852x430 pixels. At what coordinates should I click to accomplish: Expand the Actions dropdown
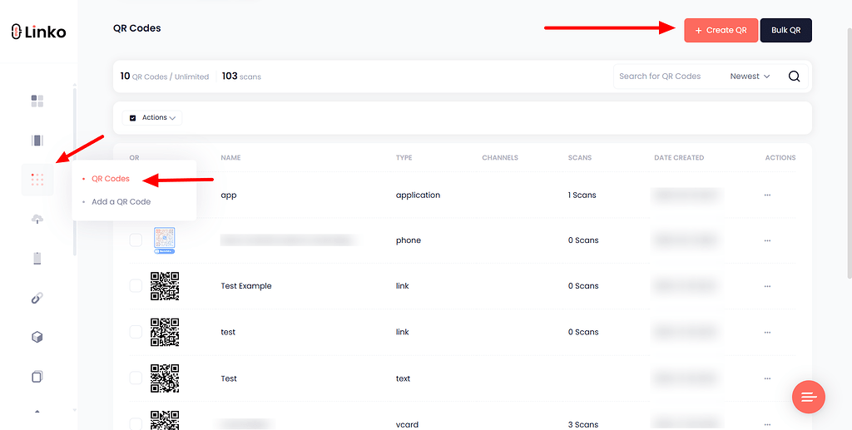pos(158,118)
